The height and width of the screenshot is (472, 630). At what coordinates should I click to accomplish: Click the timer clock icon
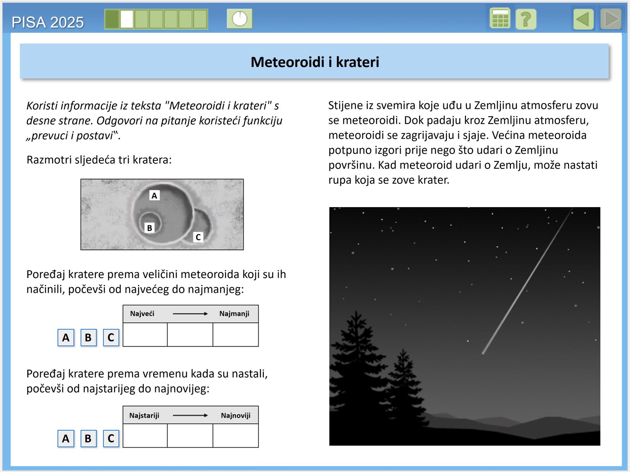click(240, 19)
